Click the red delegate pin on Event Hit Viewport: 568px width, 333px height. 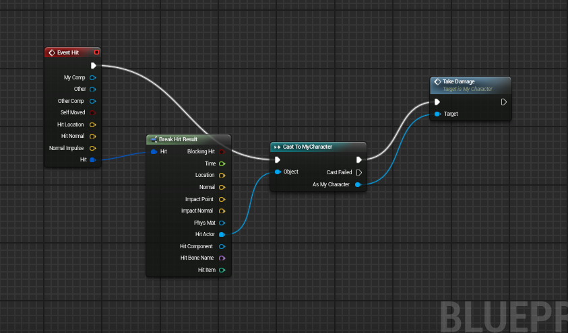coord(97,52)
